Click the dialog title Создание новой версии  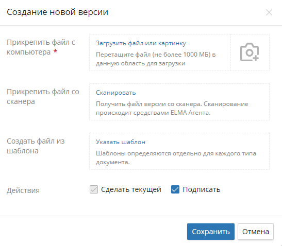(58, 12)
